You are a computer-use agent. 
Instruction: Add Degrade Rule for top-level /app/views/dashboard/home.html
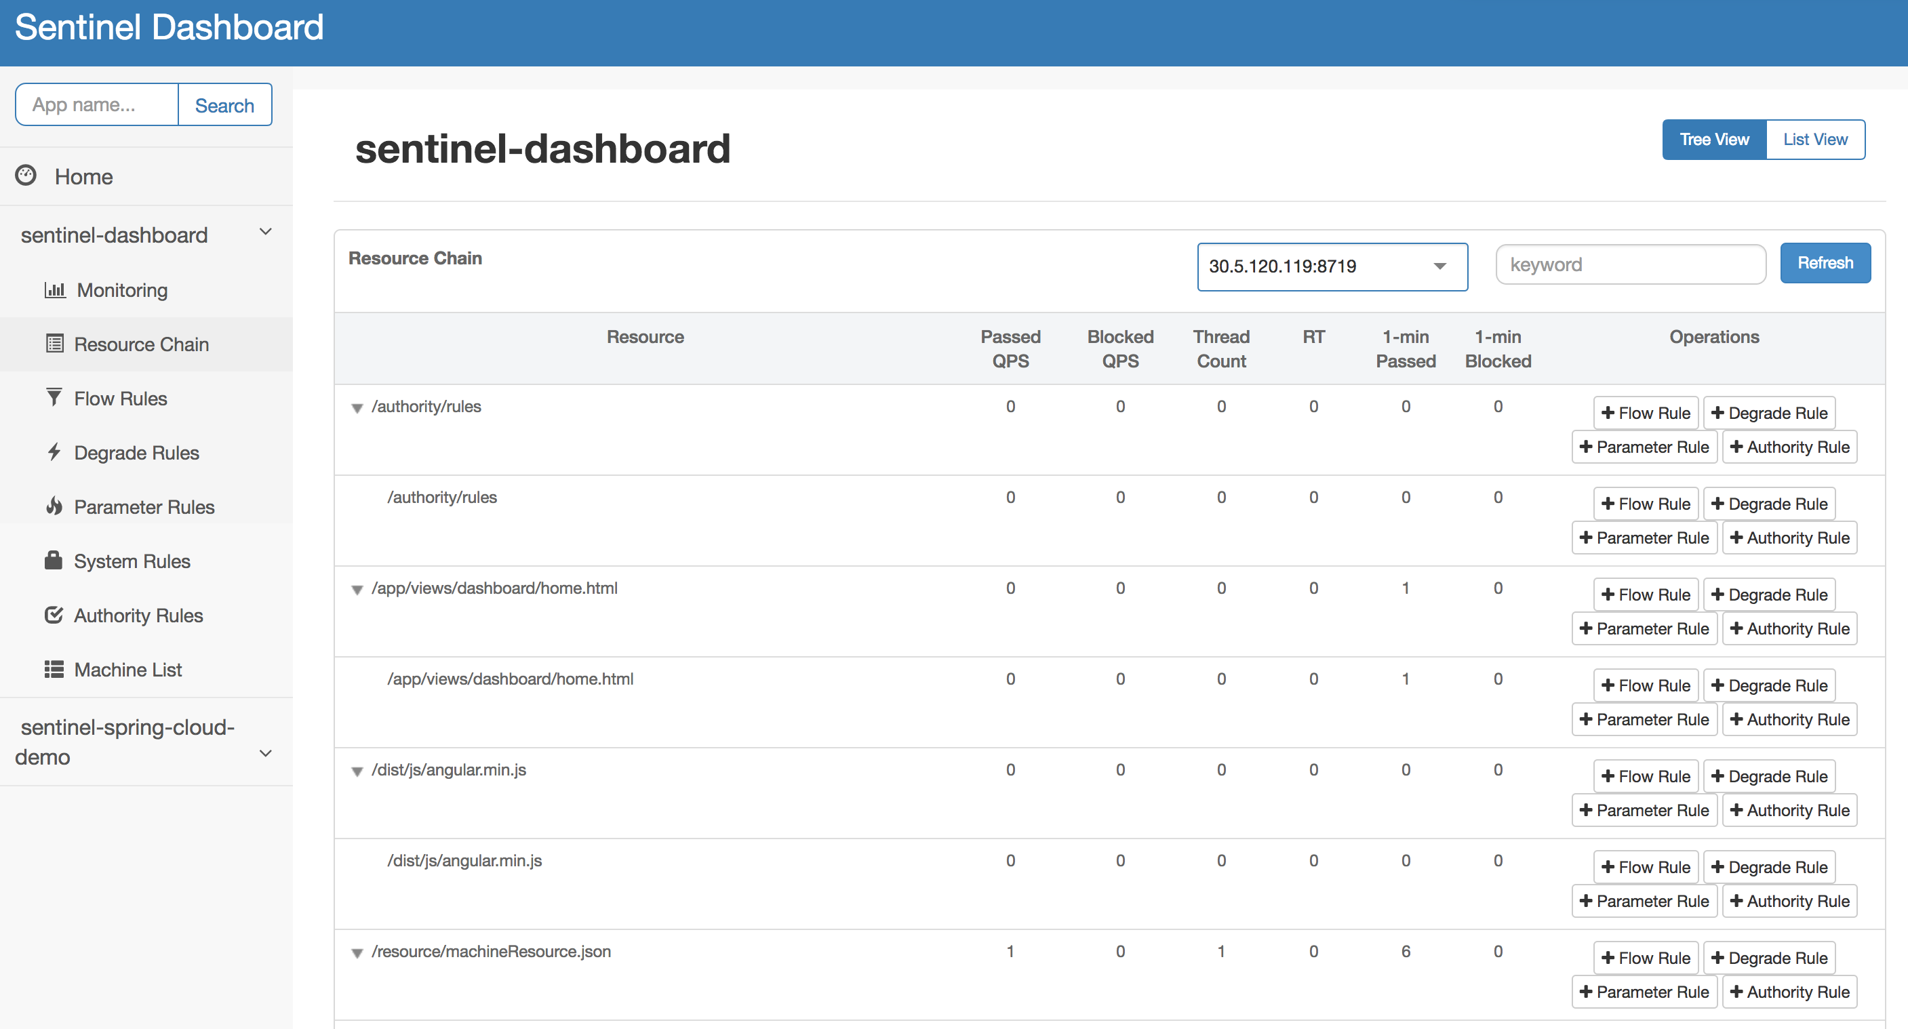click(1769, 594)
